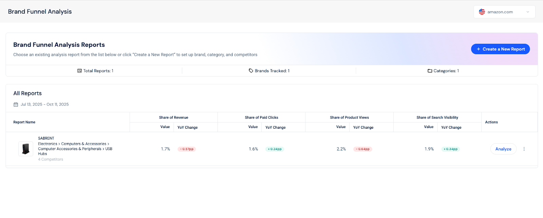Click the calendar icon beside date range

[16, 105]
